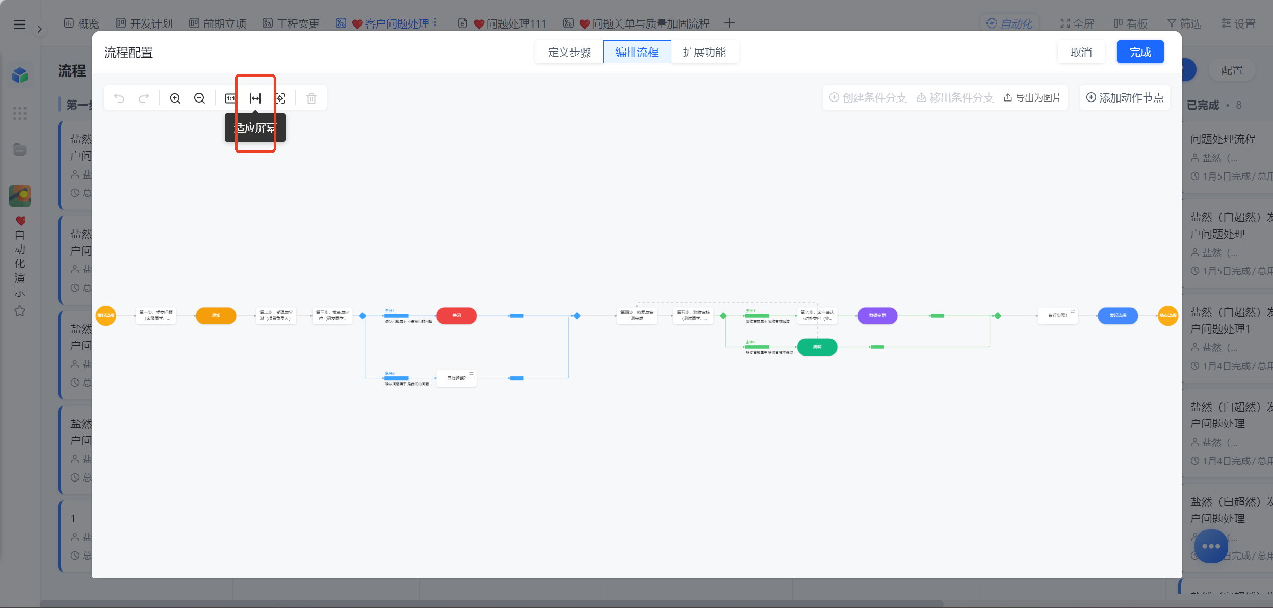Open the nine-dot apps grid in sidebar
Image resolution: width=1273 pixels, height=608 pixels.
20,113
